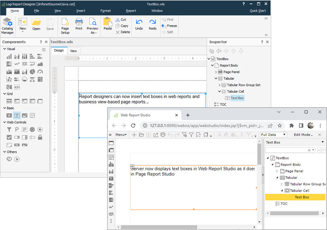
Task: Open the Edit Mode dropdown
Action: pyautogui.click(x=303, y=135)
